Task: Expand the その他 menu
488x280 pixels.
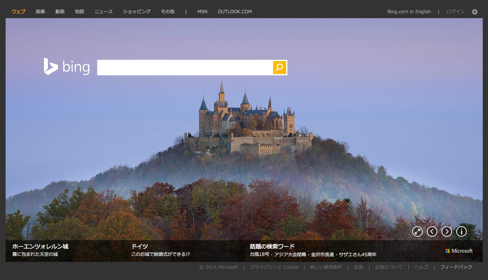Action: (x=167, y=12)
